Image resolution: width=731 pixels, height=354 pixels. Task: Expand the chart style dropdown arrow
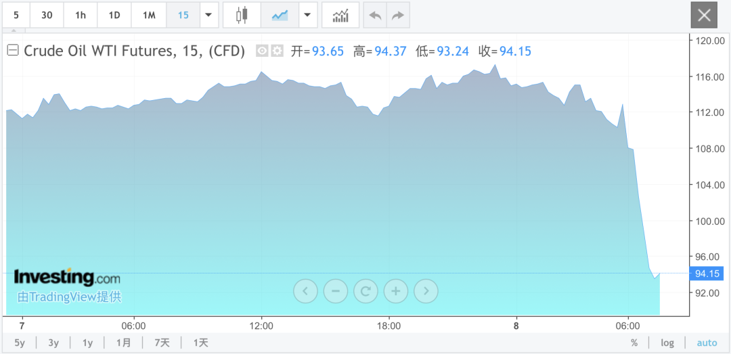(x=308, y=15)
